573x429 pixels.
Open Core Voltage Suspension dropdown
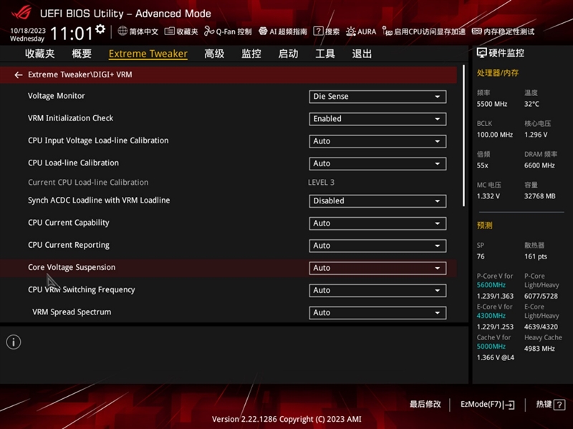pos(377,268)
